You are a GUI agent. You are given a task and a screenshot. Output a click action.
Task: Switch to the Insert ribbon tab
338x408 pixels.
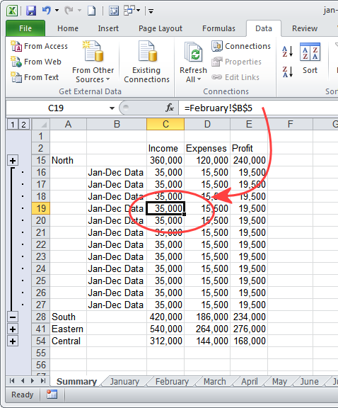click(108, 28)
